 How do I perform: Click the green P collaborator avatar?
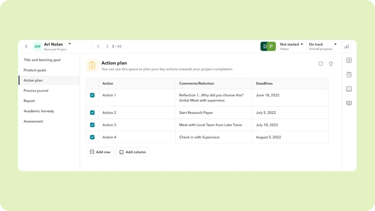pyautogui.click(x=271, y=46)
